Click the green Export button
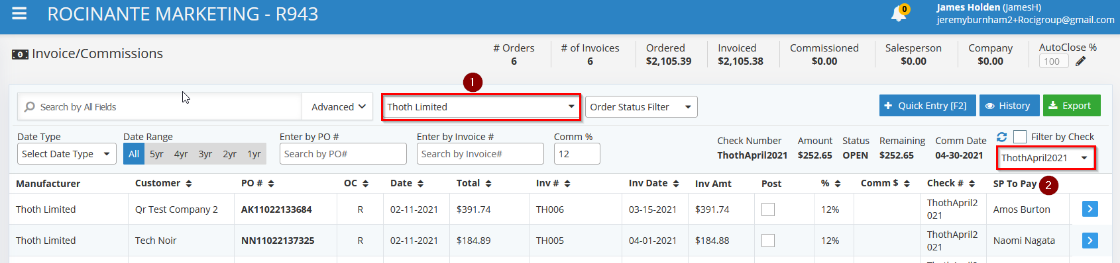1120x263 pixels. click(1071, 106)
